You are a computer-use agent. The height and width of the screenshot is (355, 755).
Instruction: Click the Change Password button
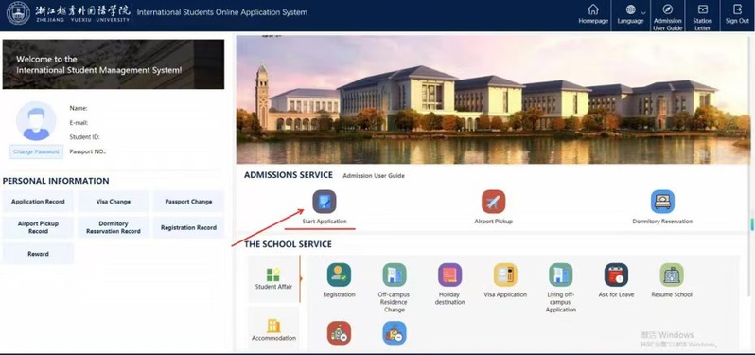pos(36,151)
